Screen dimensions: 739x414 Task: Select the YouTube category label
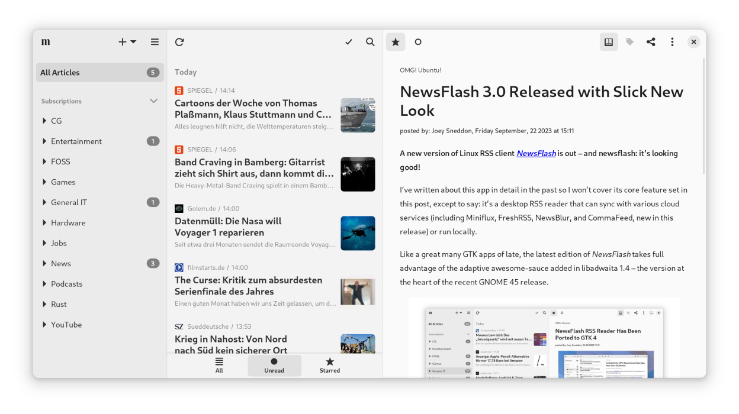pyautogui.click(x=66, y=325)
